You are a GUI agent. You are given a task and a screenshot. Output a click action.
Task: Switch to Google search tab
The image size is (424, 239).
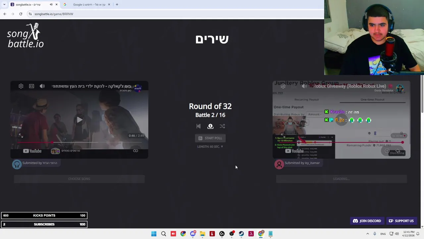[x=87, y=5]
